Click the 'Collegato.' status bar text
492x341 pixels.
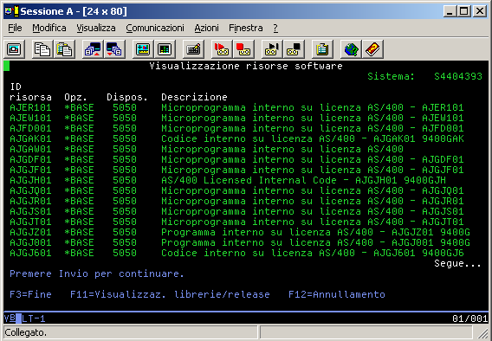click(x=26, y=332)
